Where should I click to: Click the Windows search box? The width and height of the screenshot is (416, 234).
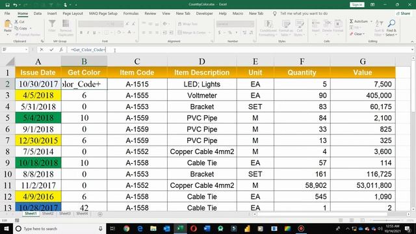click(x=59, y=228)
